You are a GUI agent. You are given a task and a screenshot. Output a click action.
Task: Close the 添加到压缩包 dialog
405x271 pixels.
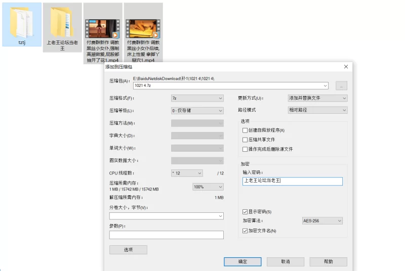[346, 67]
